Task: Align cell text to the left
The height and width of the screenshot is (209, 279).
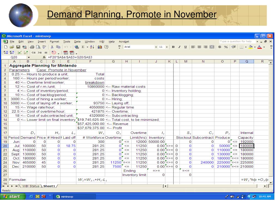Action: (x=193, y=47)
